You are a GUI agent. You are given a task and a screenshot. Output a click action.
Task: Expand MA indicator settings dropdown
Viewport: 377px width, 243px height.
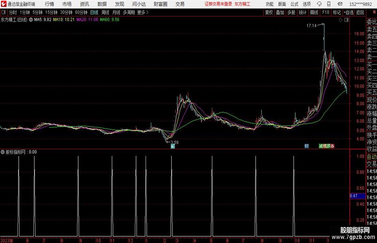(31, 20)
